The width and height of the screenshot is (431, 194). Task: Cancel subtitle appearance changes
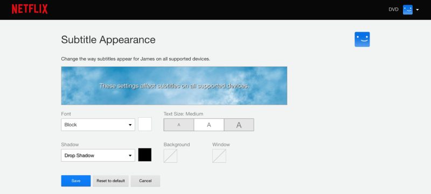click(x=145, y=181)
